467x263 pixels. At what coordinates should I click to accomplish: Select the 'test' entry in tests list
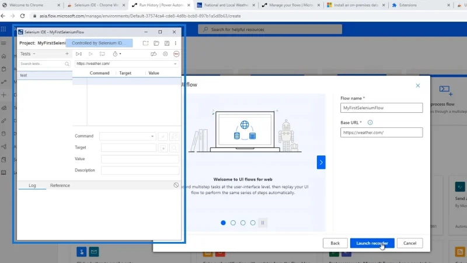45,75
